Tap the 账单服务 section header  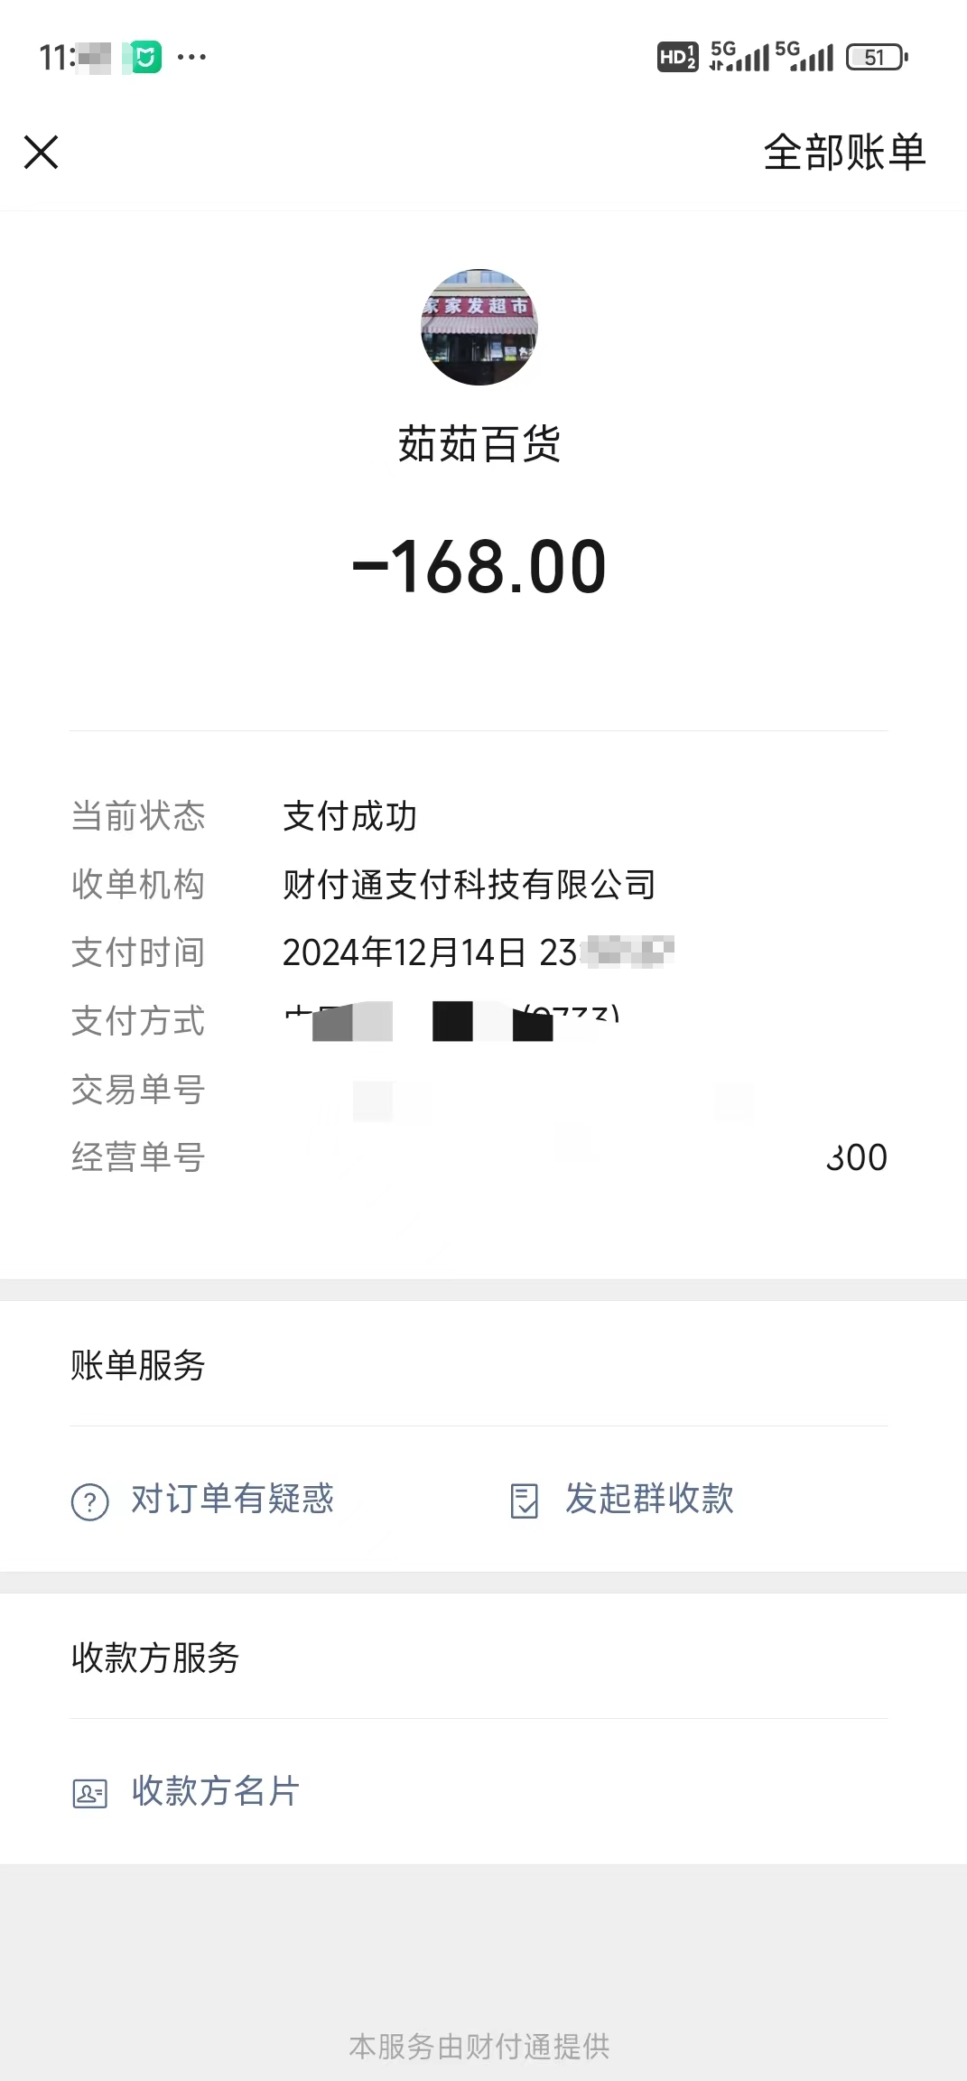tap(138, 1366)
